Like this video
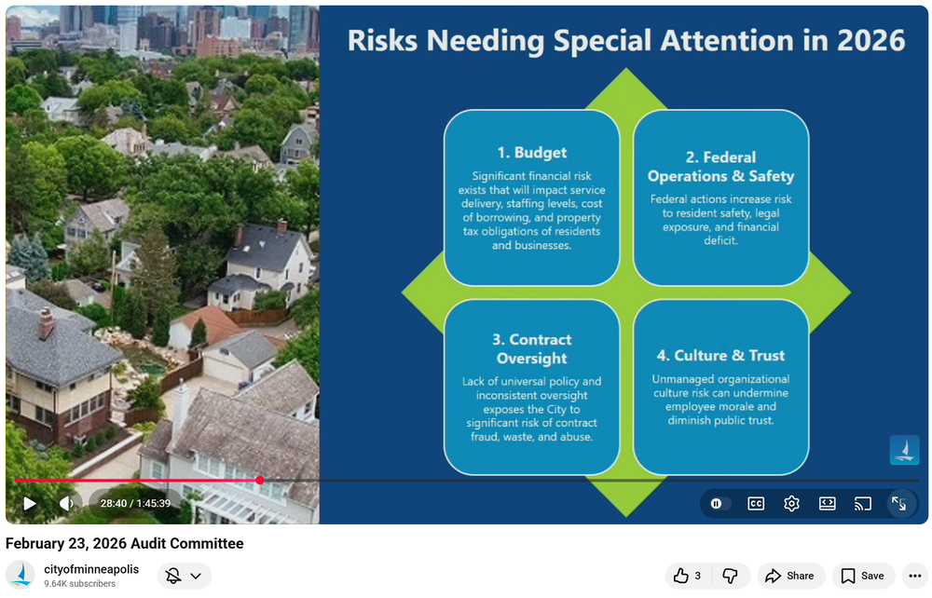Image resolution: width=932 pixels, height=598 pixels. (687, 576)
